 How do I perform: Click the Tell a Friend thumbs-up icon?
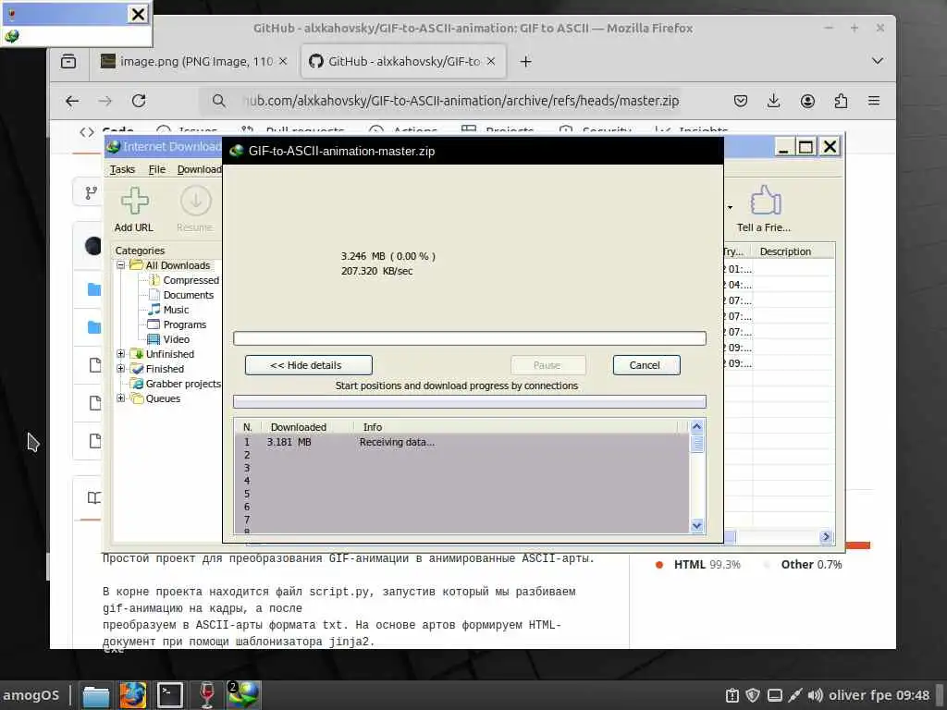point(765,201)
